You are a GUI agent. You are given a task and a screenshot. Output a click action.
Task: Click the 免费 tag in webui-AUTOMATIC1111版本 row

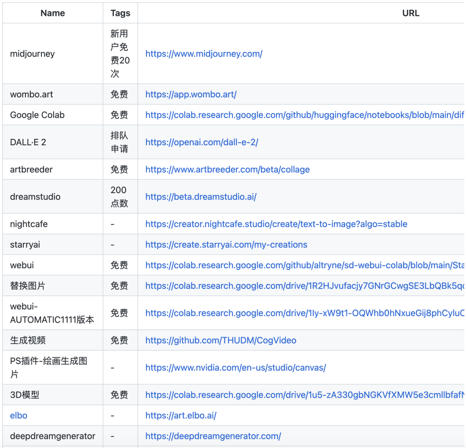click(120, 313)
